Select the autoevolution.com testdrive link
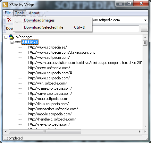Image resolution: width=151 pixels, height=143 pixels. click(85, 63)
